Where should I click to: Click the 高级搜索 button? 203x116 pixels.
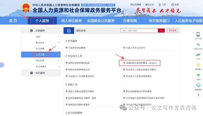coord(173,31)
